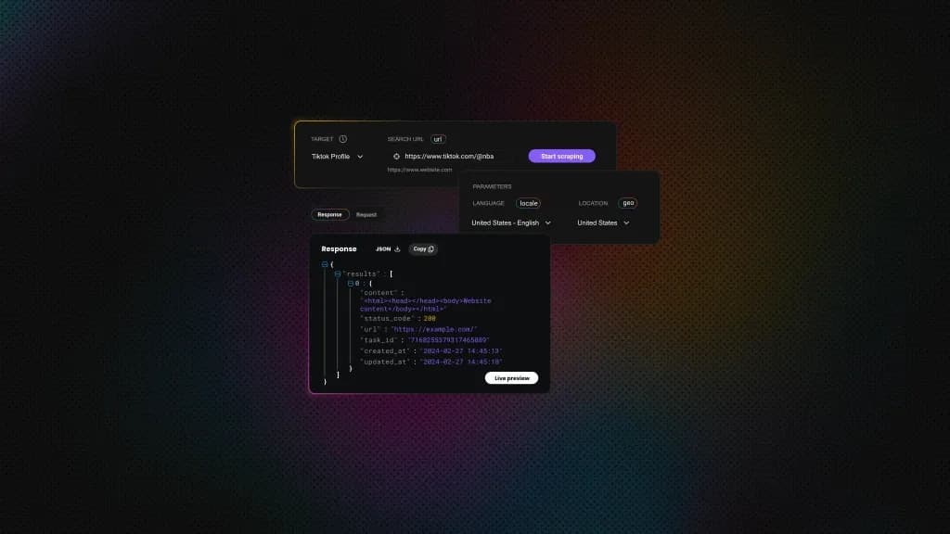Click the search URL input field
Screen dimensions: 950x534
point(455,157)
